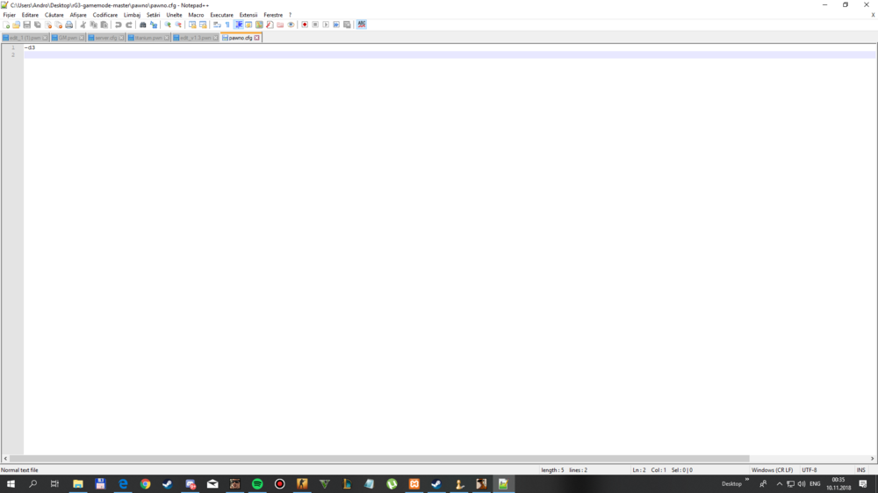Open the Codificare menu

[105, 15]
